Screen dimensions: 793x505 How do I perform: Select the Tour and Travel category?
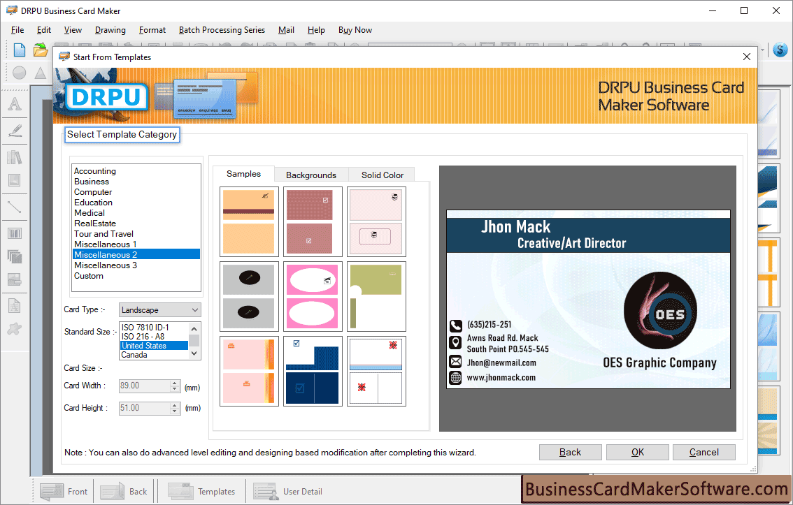(136, 234)
